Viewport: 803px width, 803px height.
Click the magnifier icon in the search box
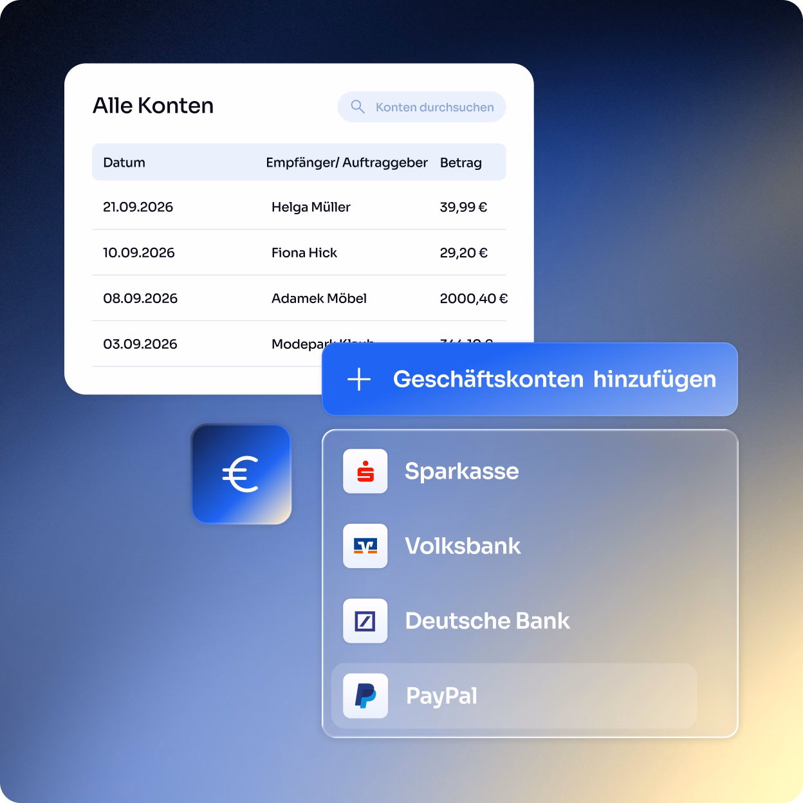[x=358, y=107]
